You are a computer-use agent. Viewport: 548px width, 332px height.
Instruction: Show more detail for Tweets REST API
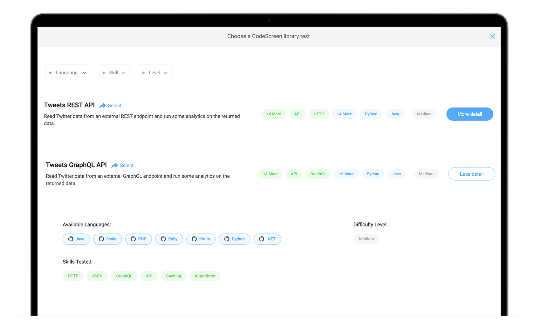469,114
